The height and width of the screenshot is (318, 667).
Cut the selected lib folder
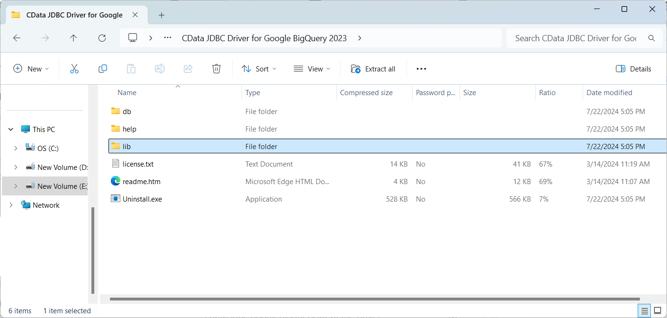point(74,69)
